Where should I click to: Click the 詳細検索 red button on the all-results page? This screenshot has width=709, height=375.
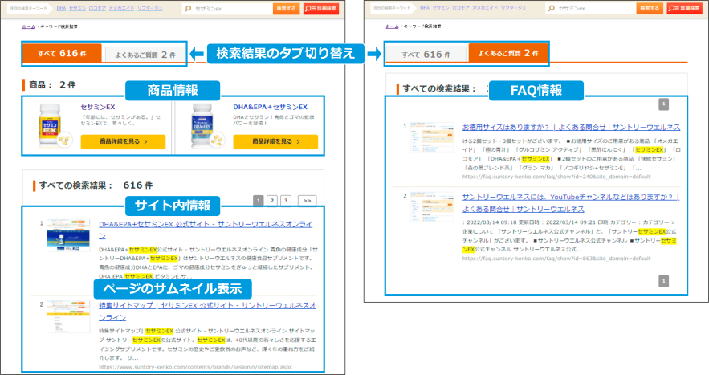pos(321,8)
